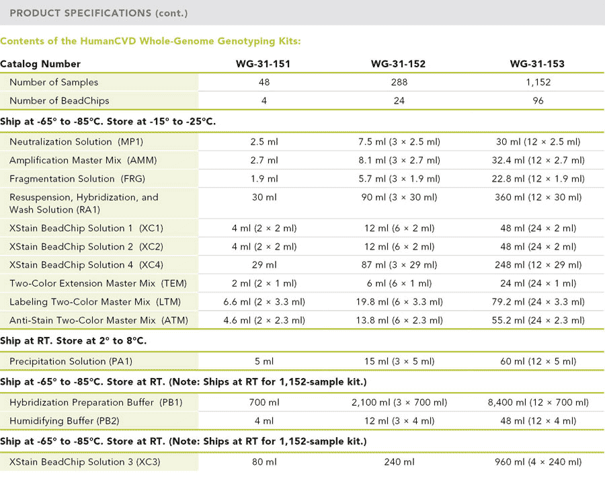Select the 24 ml (24 × 1 ml) cell
Image resolution: width=605 pixels, height=491 pixels.
coord(538,283)
